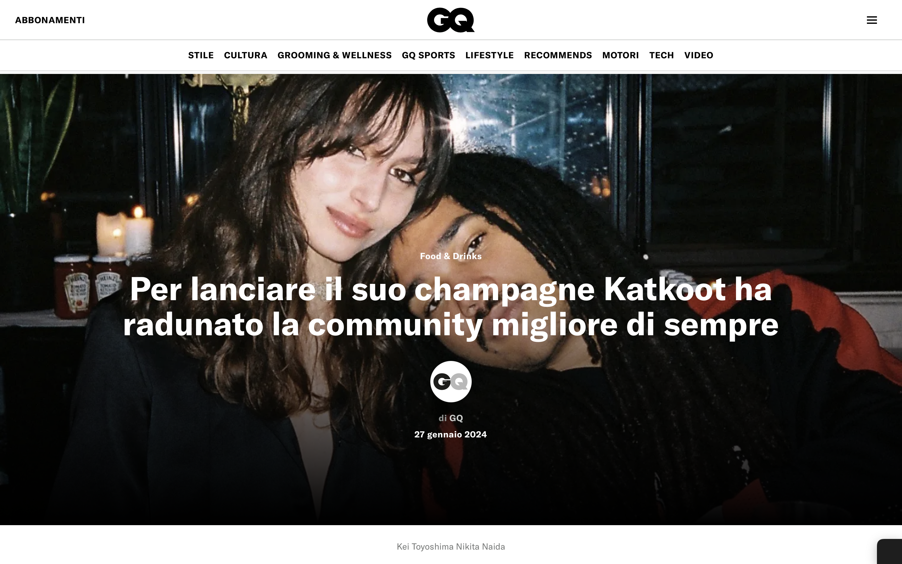Viewport: 902px width, 564px height.
Task: Click the GQ logo in header
Action: (451, 20)
